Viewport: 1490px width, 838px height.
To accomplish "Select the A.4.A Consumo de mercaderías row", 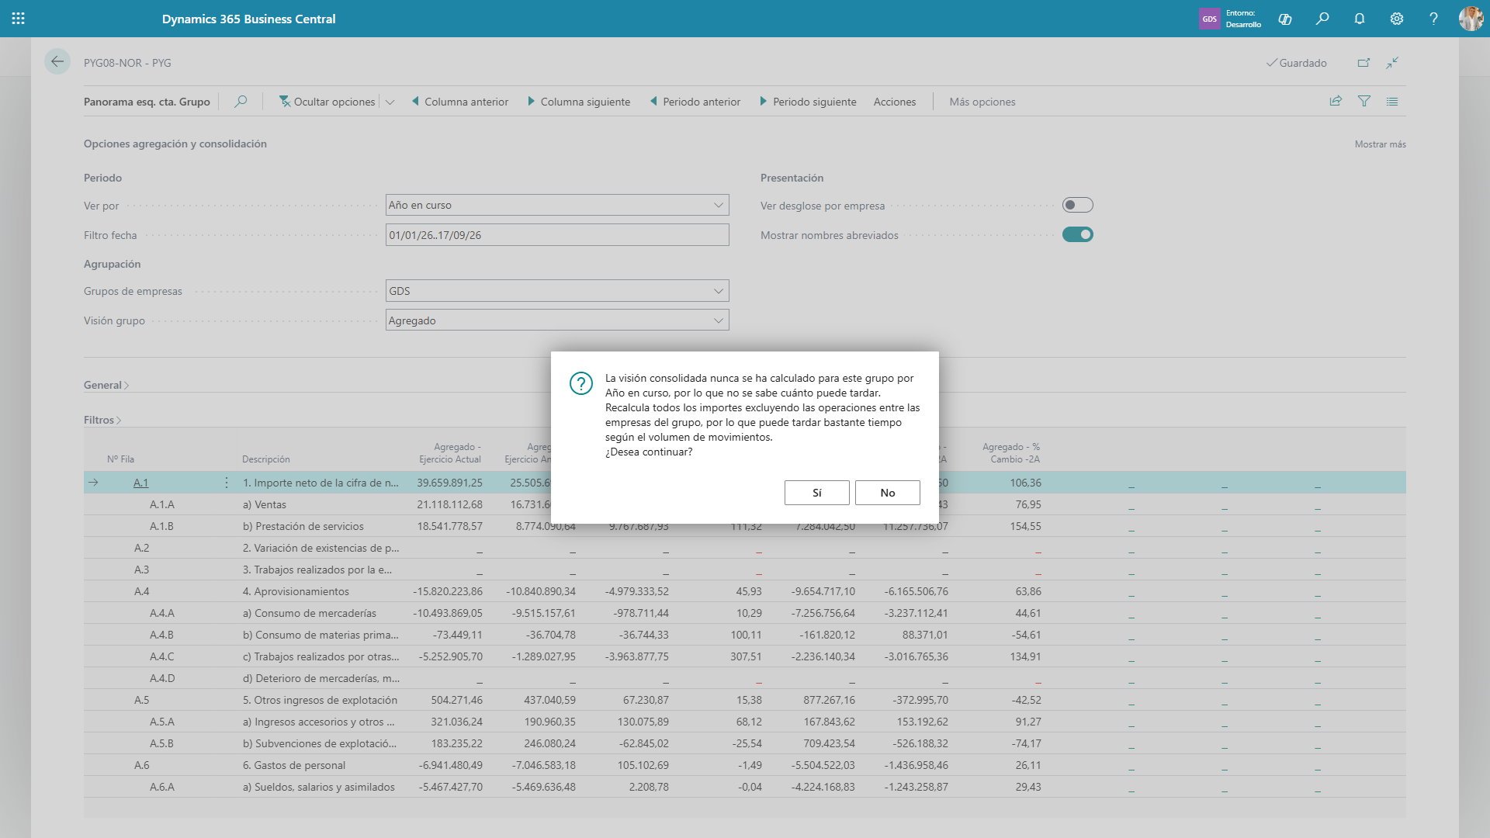I will click(745, 613).
